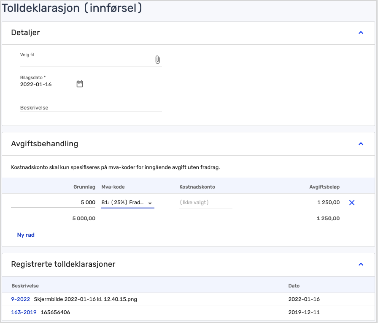The image size is (378, 323).
Task: Click the Registrerte tolldeklarasjoner heading
Action: (x=63, y=264)
